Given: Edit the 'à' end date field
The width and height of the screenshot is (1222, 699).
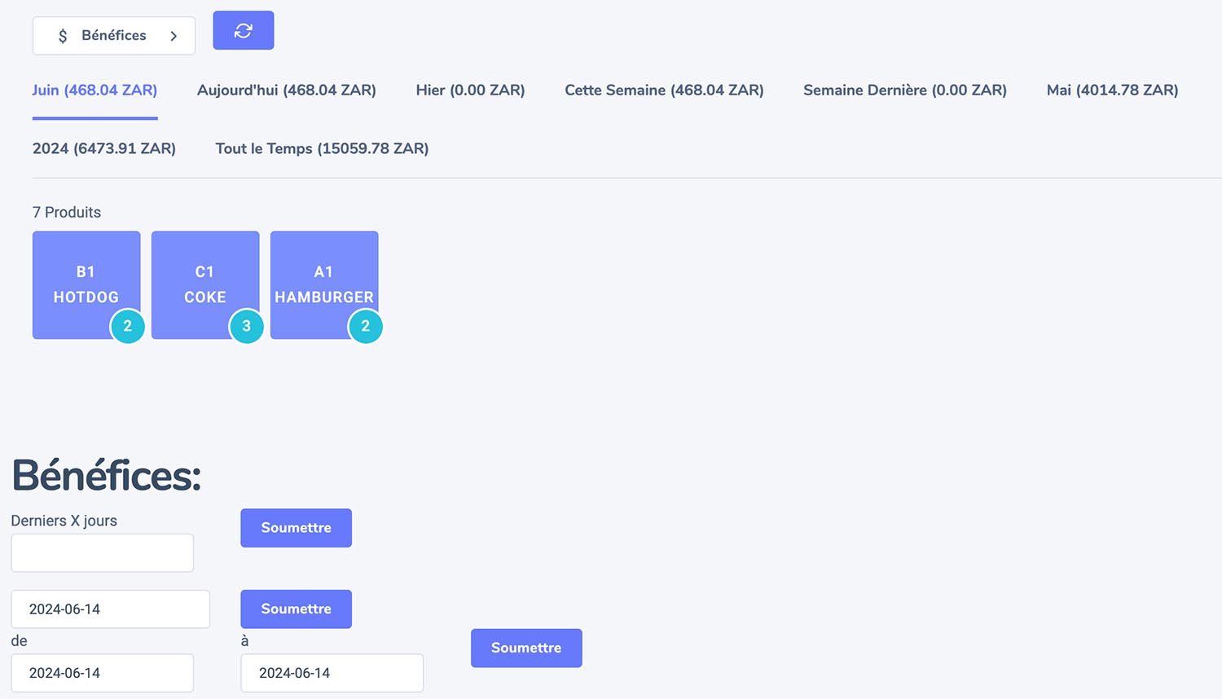Looking at the screenshot, I should [332, 673].
